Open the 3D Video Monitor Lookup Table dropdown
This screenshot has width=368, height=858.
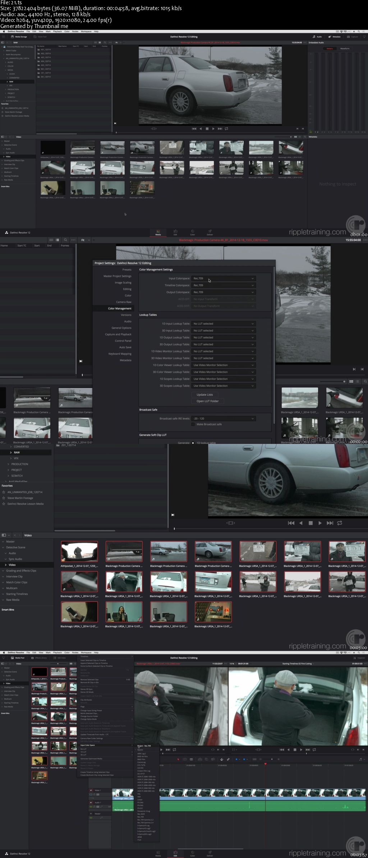tap(224, 358)
